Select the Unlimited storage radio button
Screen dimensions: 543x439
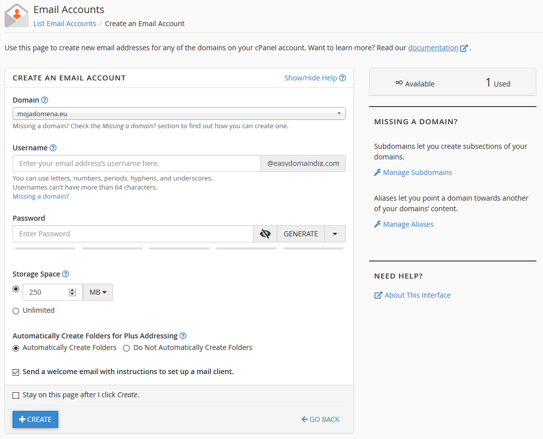pyautogui.click(x=16, y=311)
